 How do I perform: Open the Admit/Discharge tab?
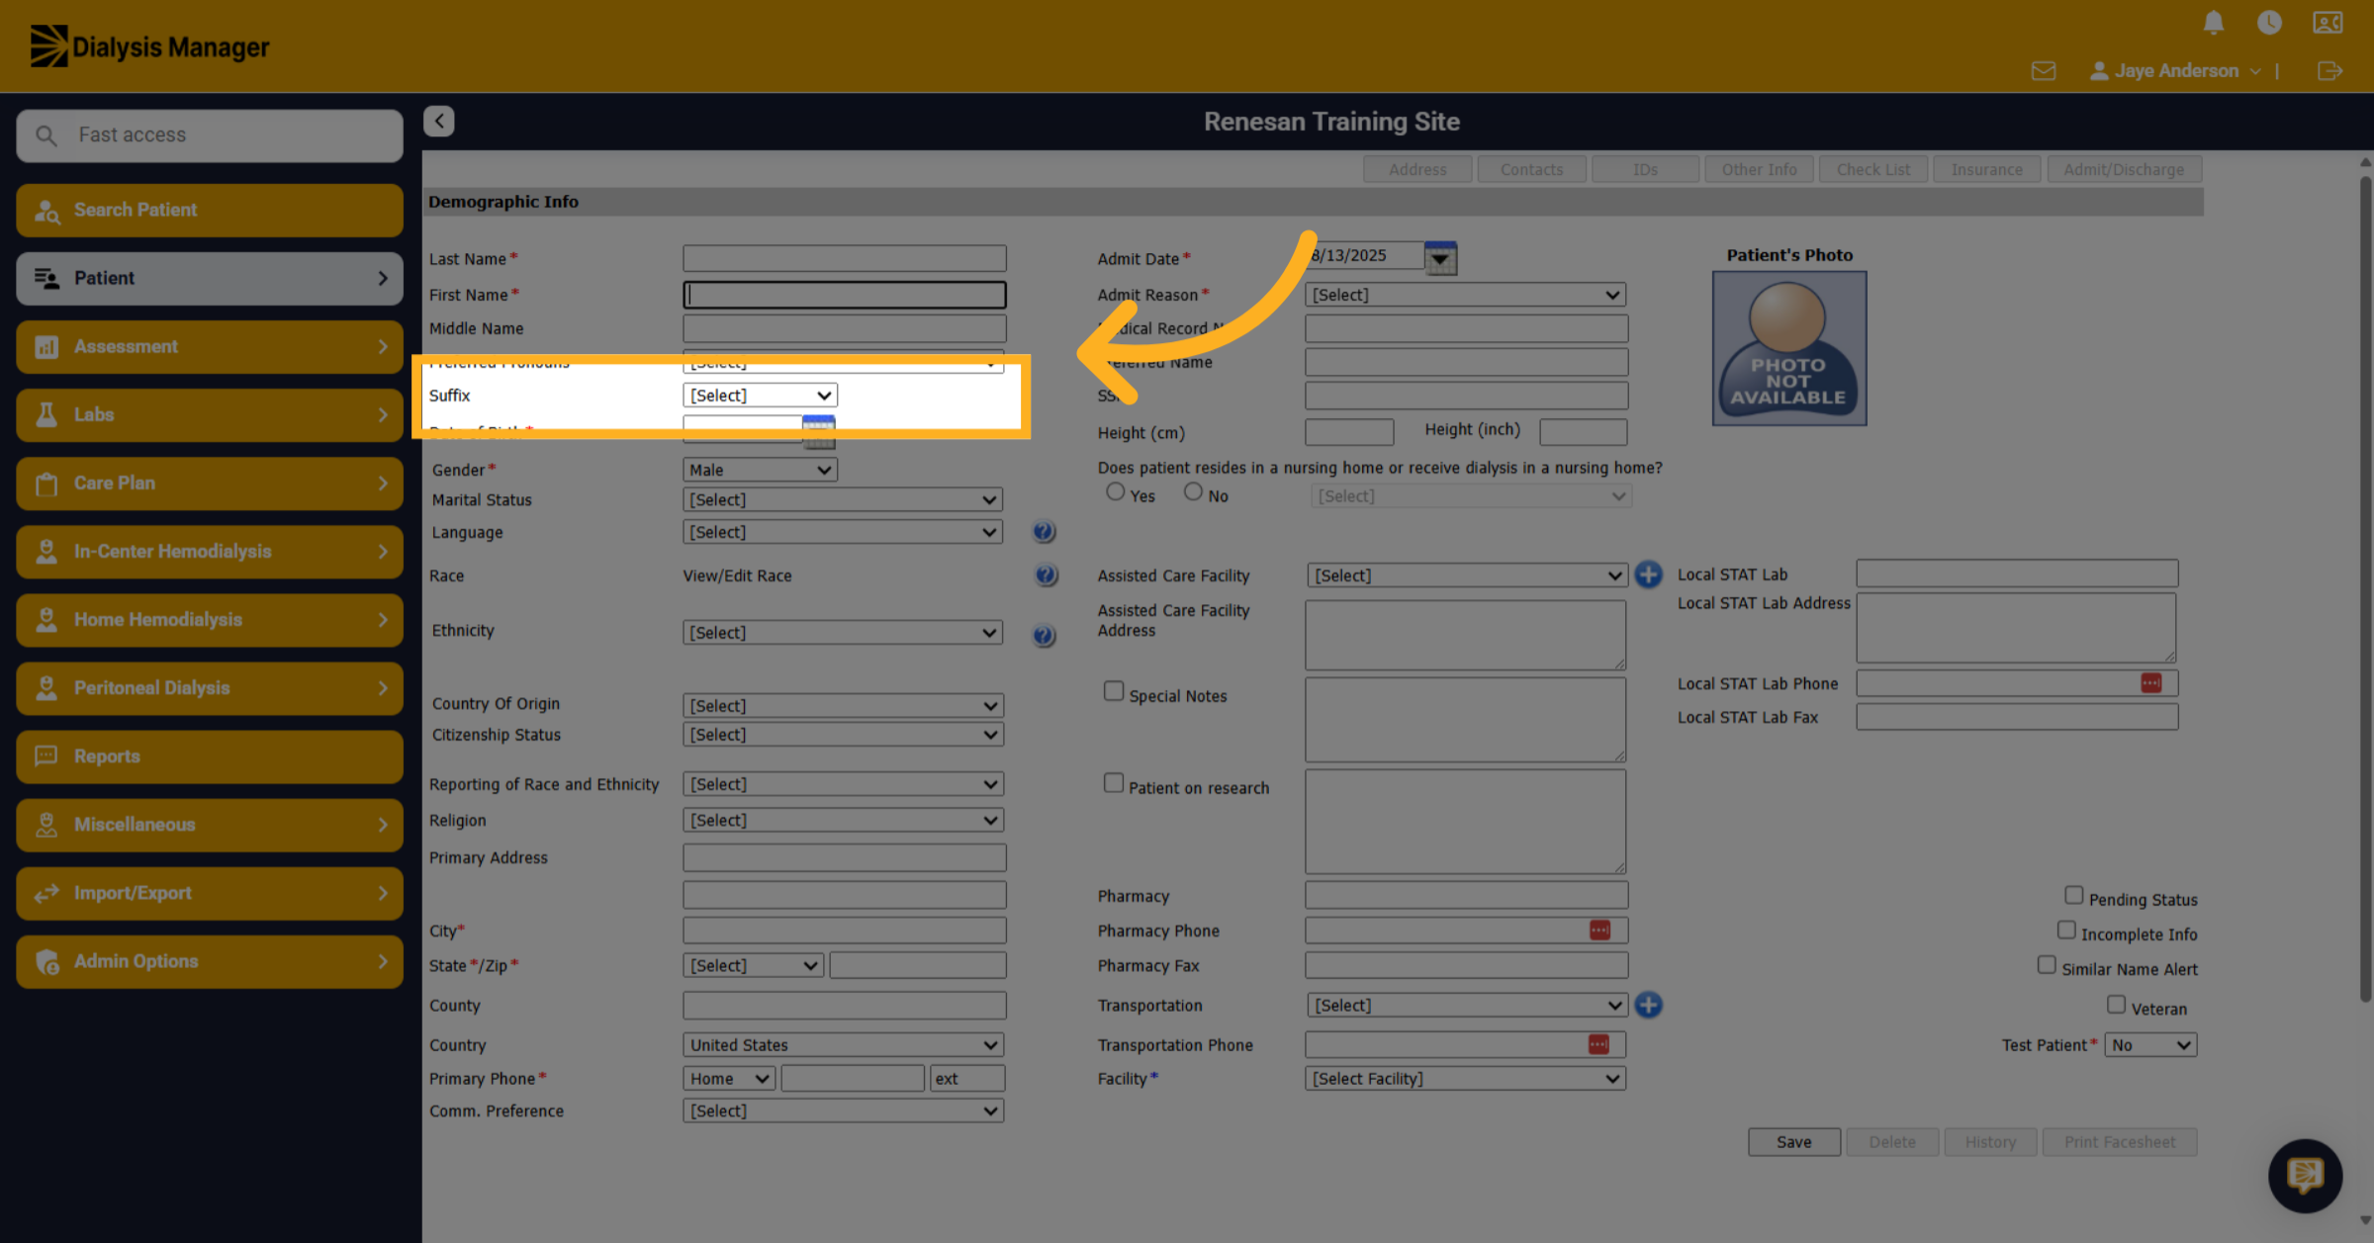(x=2124, y=169)
